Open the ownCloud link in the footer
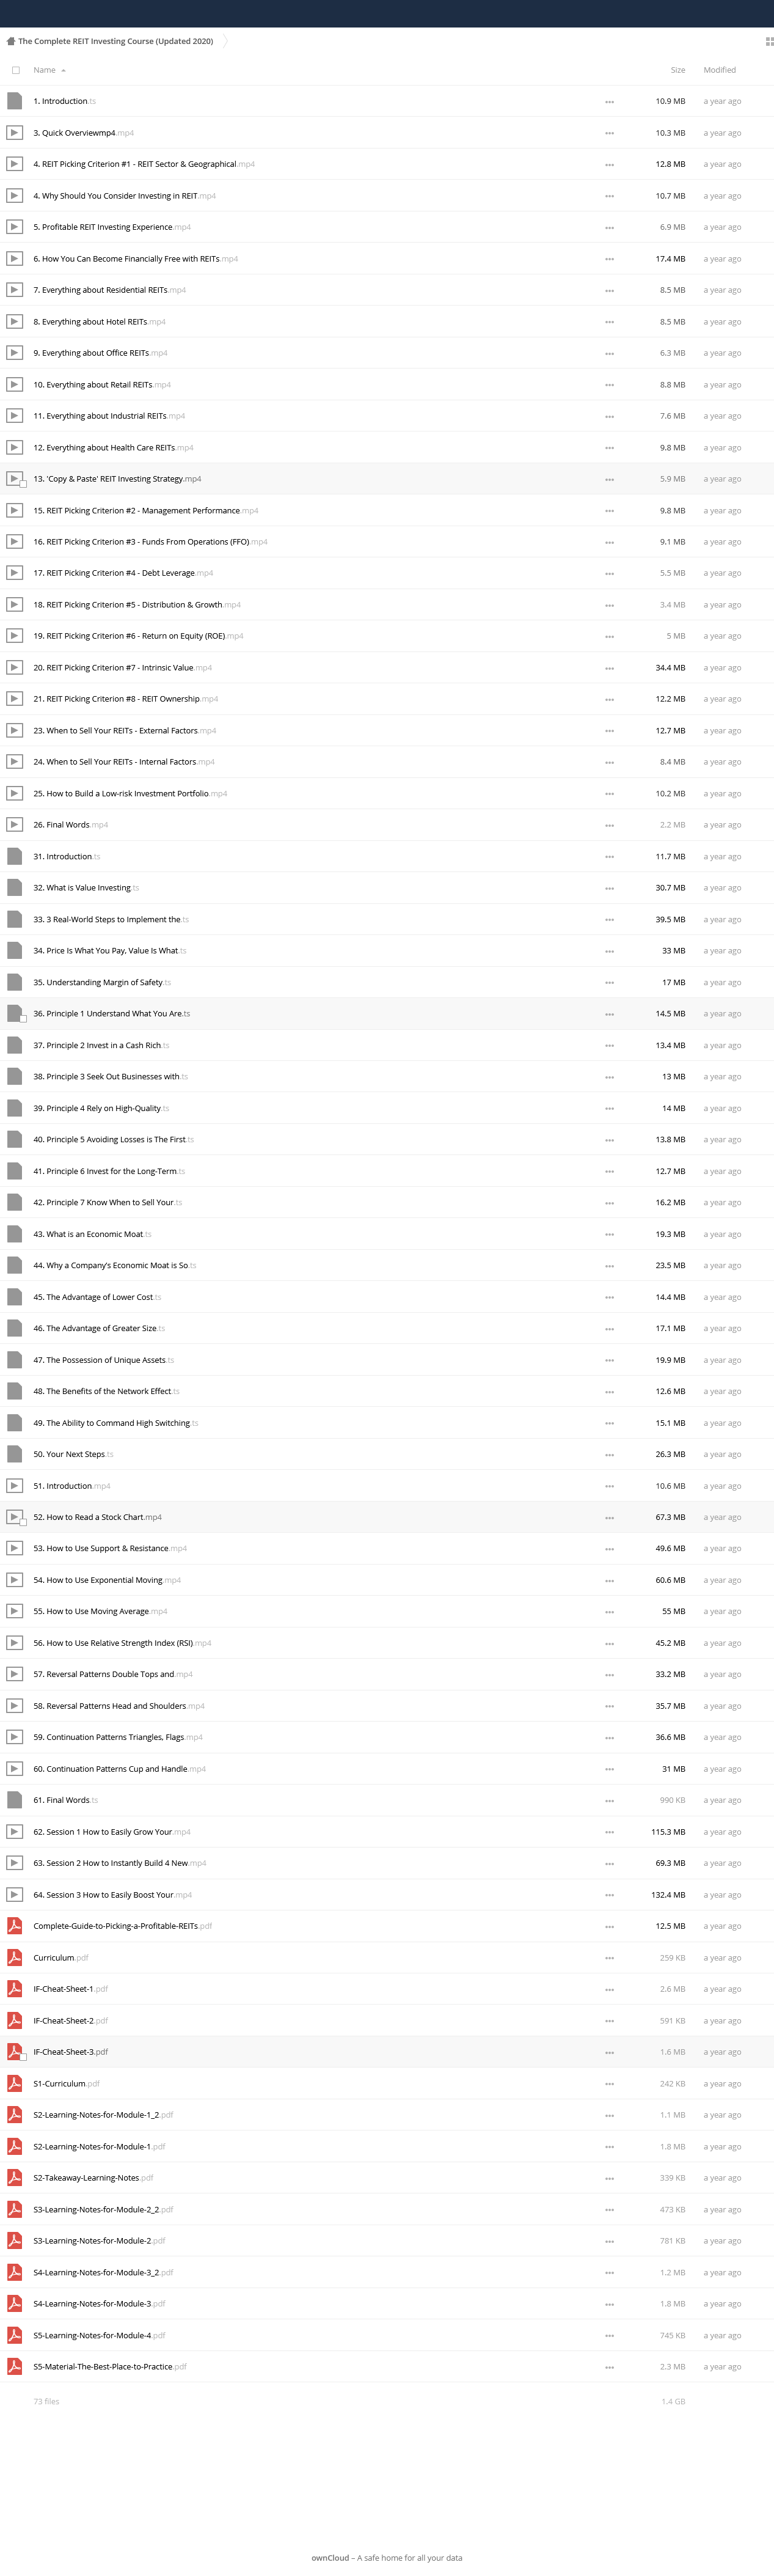 click(x=330, y=2557)
